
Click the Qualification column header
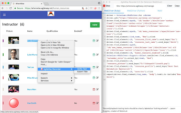(52, 31)
